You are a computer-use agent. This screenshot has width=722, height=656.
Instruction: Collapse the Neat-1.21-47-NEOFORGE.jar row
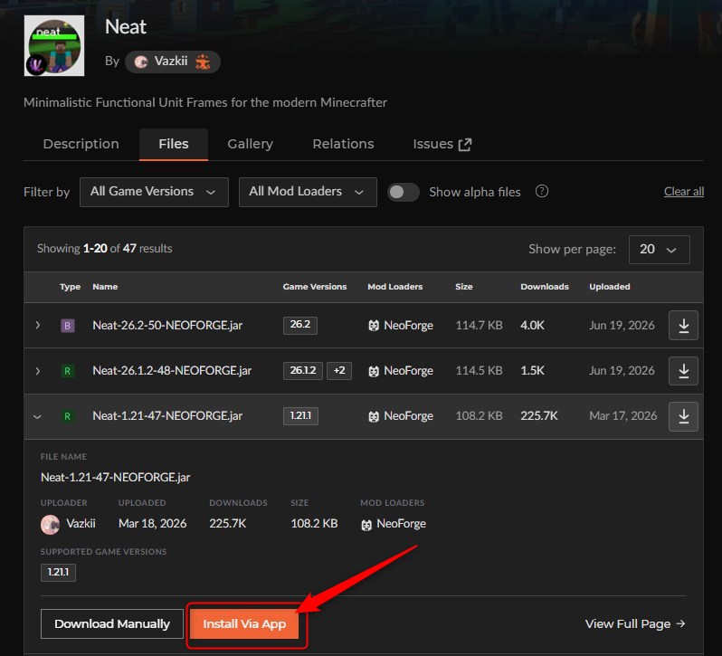click(38, 416)
